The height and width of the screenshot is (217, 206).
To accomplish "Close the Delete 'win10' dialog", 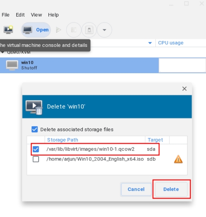I will pos(184,89).
